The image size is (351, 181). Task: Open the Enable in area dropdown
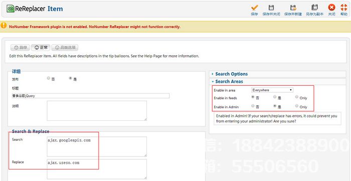pyautogui.click(x=272, y=90)
